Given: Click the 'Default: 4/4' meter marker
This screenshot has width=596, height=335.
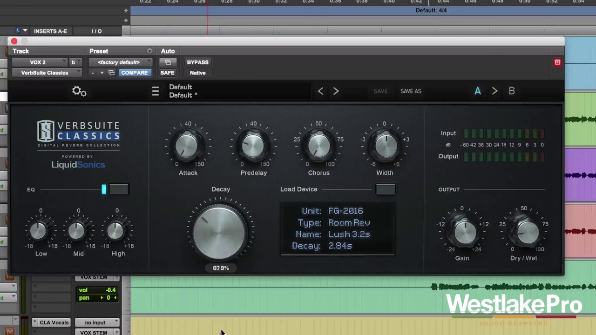Looking at the screenshot, I should [x=431, y=10].
